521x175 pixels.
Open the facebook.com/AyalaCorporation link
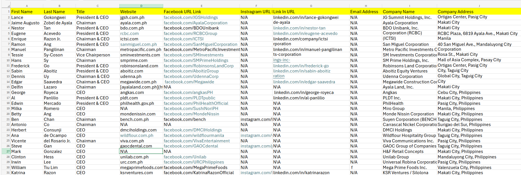[x=196, y=23]
